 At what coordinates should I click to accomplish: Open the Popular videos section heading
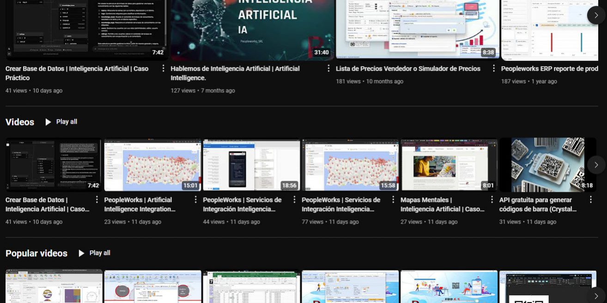pyautogui.click(x=36, y=253)
